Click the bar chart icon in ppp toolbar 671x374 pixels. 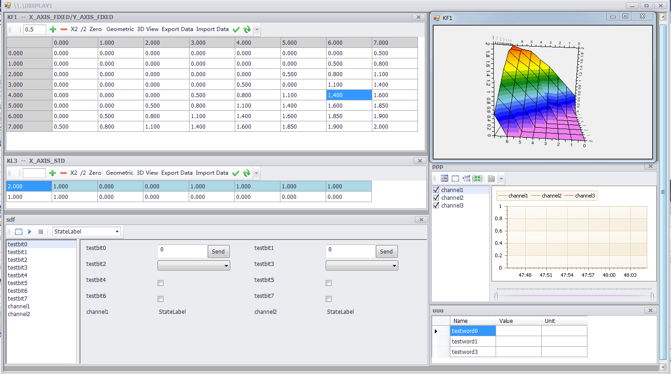click(491, 178)
